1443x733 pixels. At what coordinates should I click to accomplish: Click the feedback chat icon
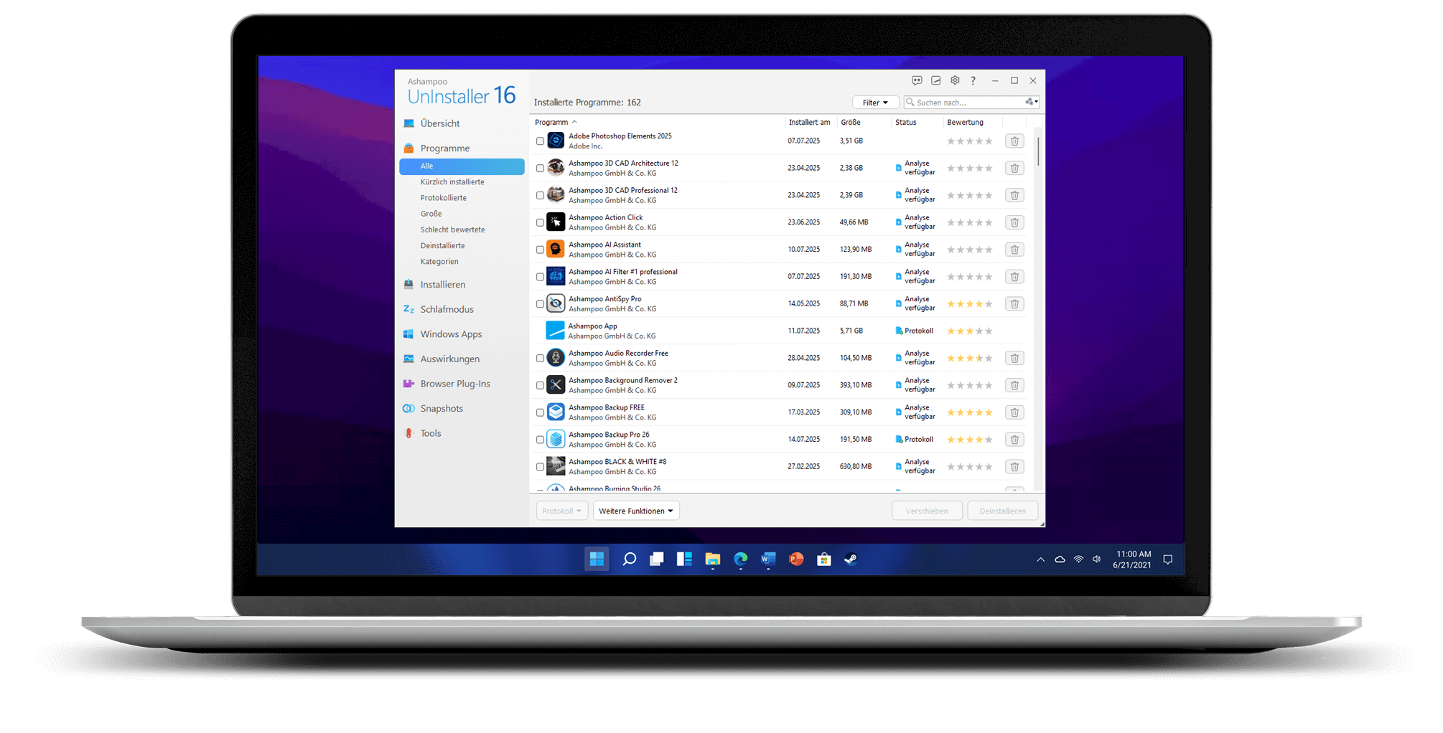click(x=917, y=80)
